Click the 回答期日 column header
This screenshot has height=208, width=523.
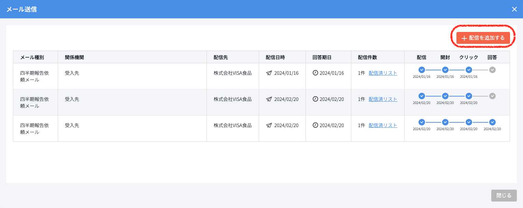pos(322,57)
